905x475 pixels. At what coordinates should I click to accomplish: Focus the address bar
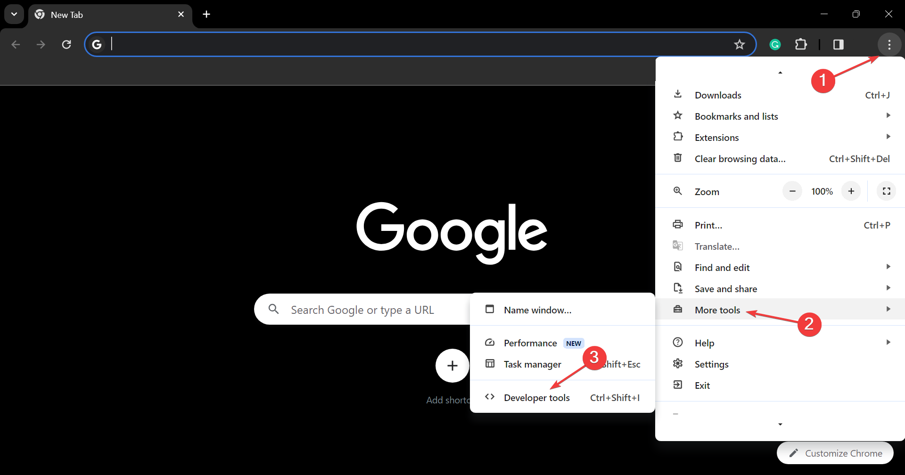point(420,45)
